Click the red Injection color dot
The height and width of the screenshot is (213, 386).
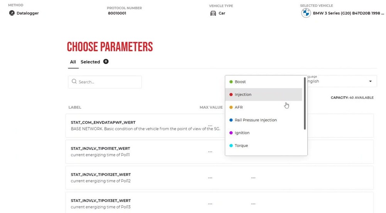(x=231, y=94)
